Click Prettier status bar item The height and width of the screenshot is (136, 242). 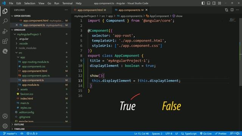[221, 133]
